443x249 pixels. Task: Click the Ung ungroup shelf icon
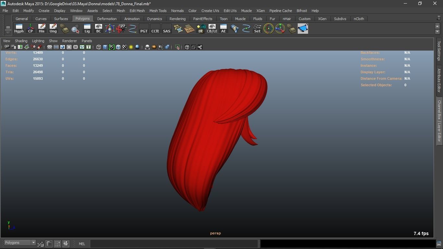[x=53, y=29]
